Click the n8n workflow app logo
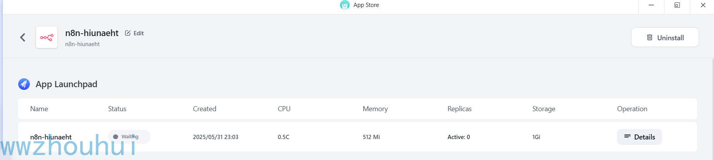The image size is (714, 160). pyautogui.click(x=46, y=38)
